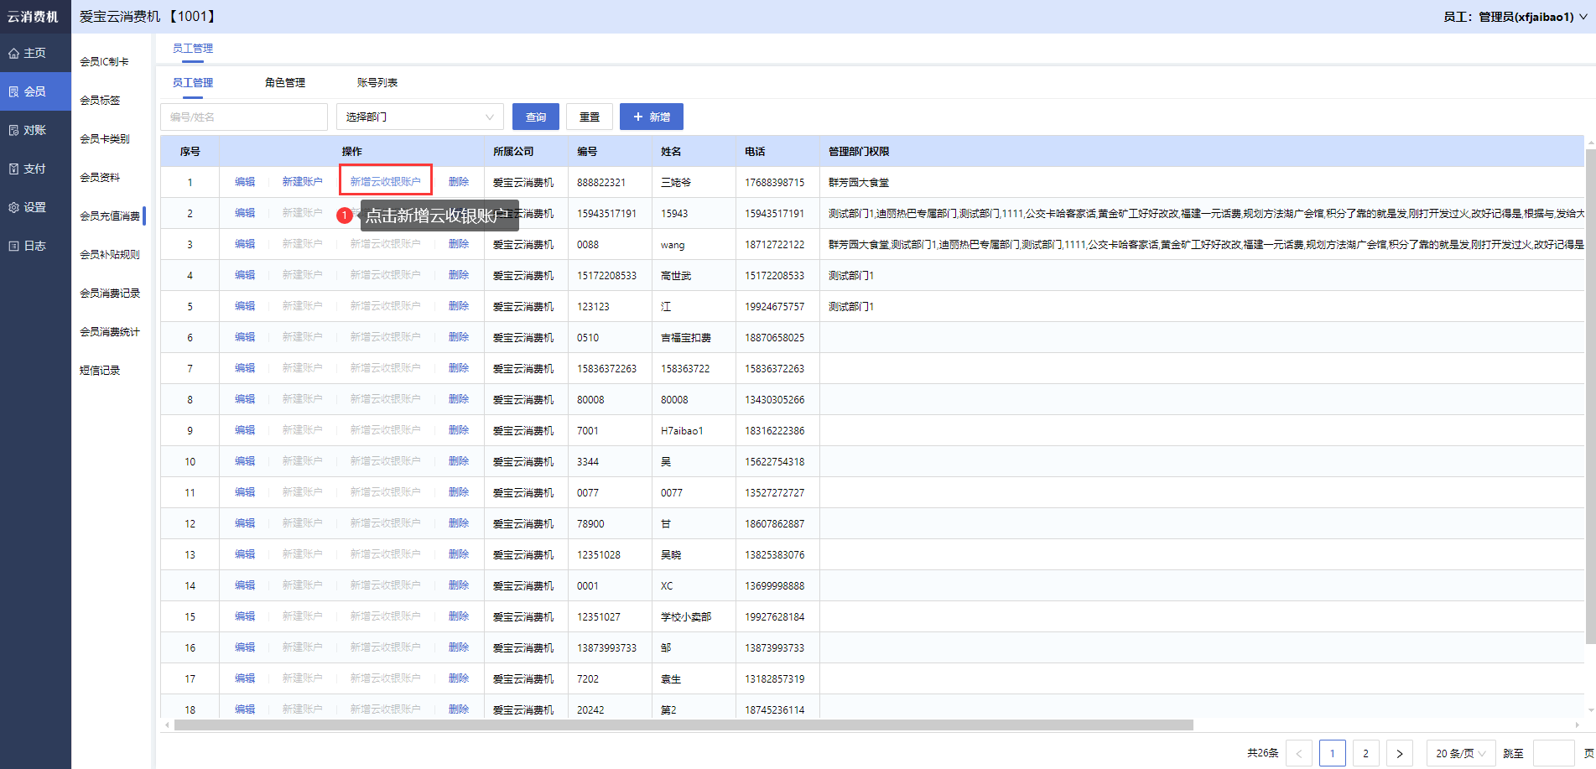
Task: Select page 2 in pagination
Action: pos(1366,753)
